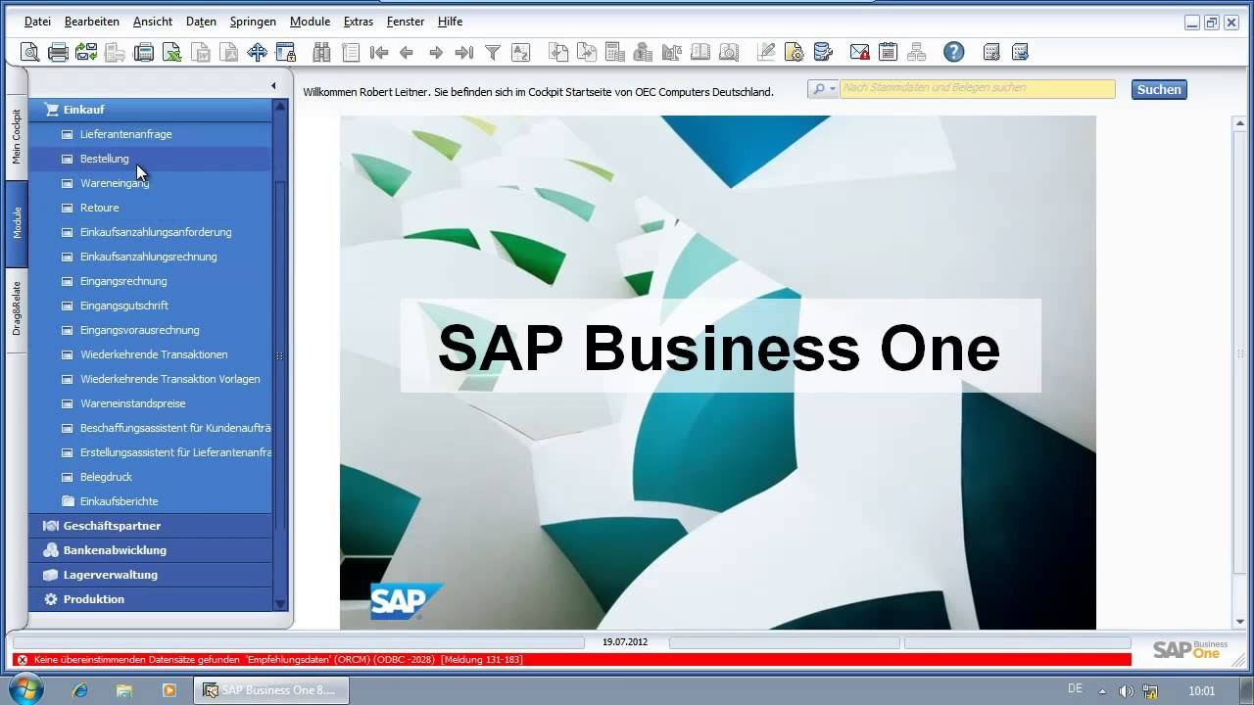The width and height of the screenshot is (1254, 705).
Task: Click the Transaction Journal book icon
Action: [x=700, y=52]
